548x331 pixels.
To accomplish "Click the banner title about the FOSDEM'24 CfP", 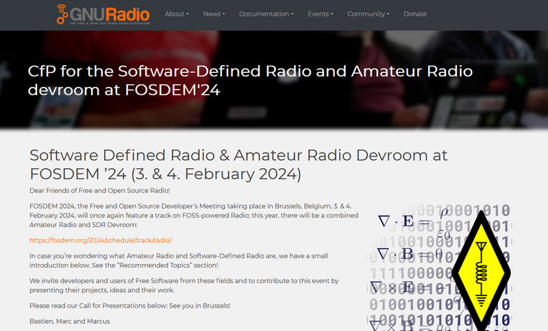I will pos(250,81).
